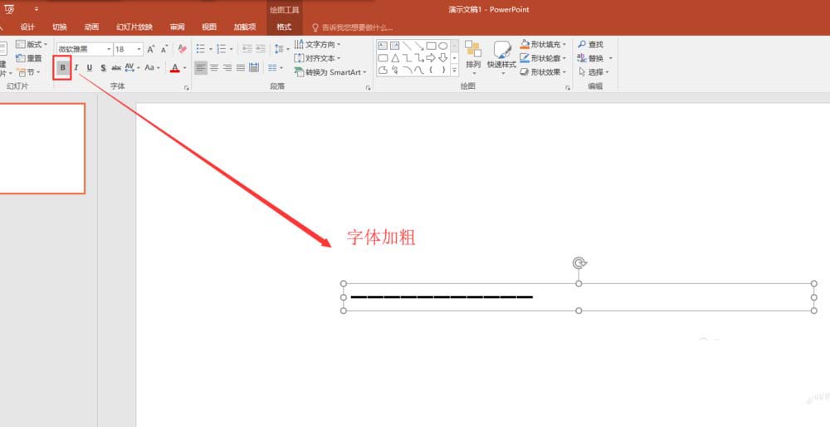Open the 格式 Format tab

pyautogui.click(x=284, y=27)
